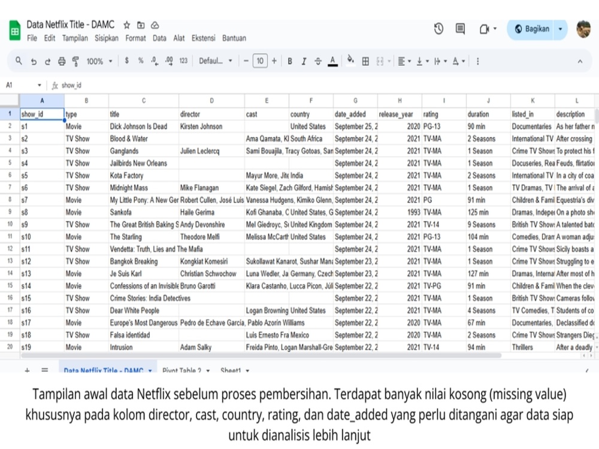This screenshot has height=449, width=599.
Task: Open the File menu
Action: [x=32, y=38]
